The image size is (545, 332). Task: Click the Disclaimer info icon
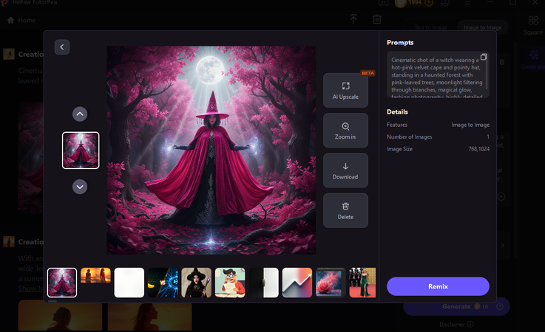(x=470, y=325)
